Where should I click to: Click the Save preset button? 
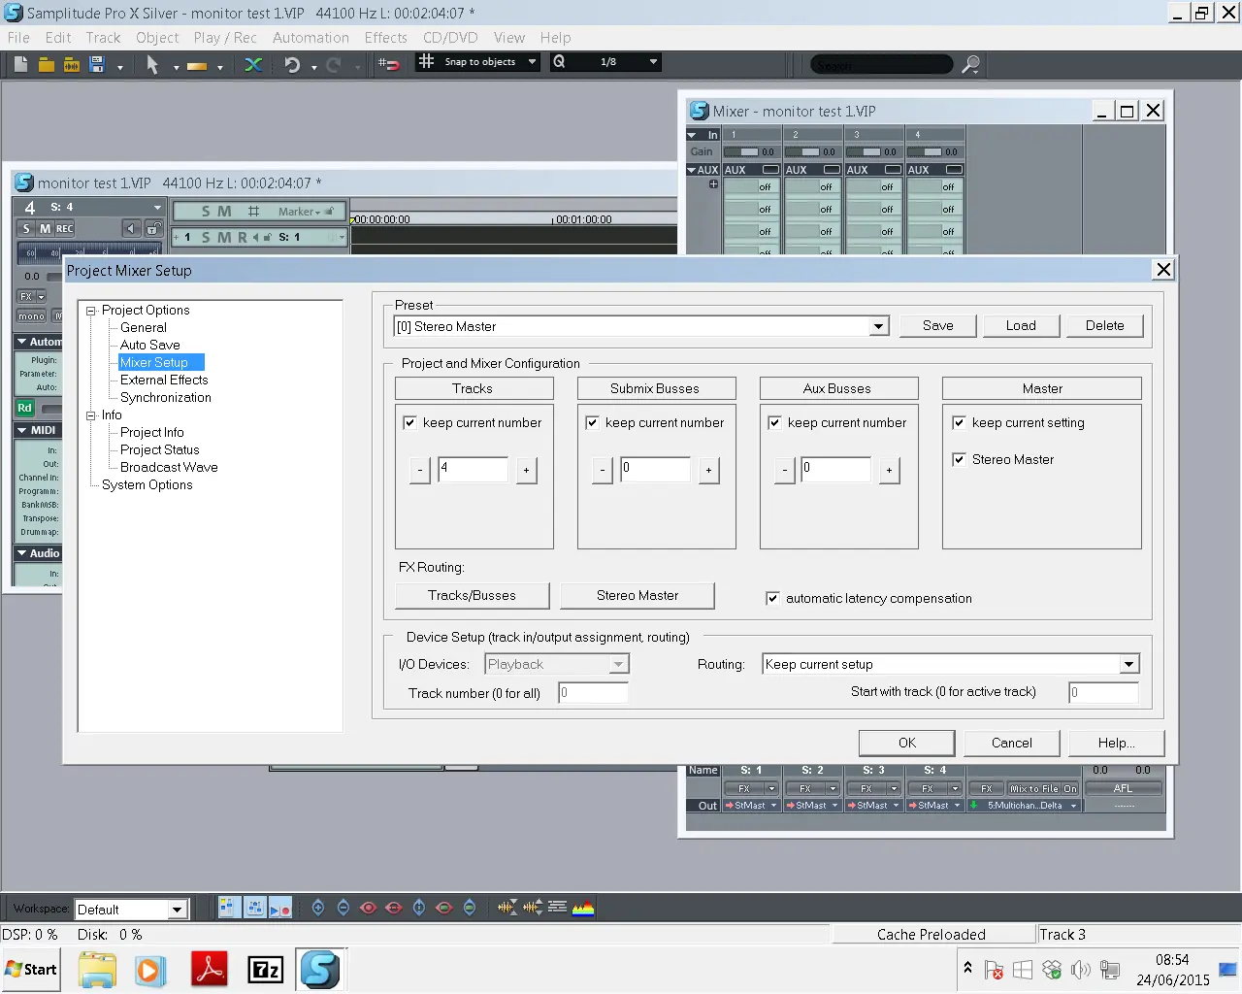click(x=937, y=326)
